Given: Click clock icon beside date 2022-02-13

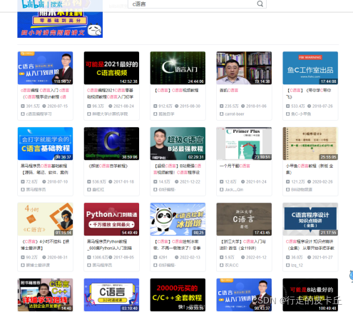Looking at the screenshot, I should [177, 258].
